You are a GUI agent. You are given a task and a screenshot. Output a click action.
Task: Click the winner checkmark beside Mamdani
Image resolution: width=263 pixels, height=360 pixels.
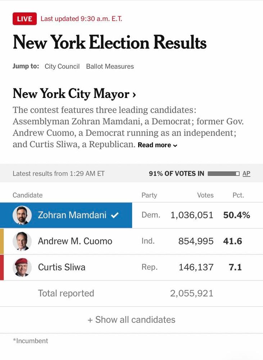pyautogui.click(x=115, y=215)
